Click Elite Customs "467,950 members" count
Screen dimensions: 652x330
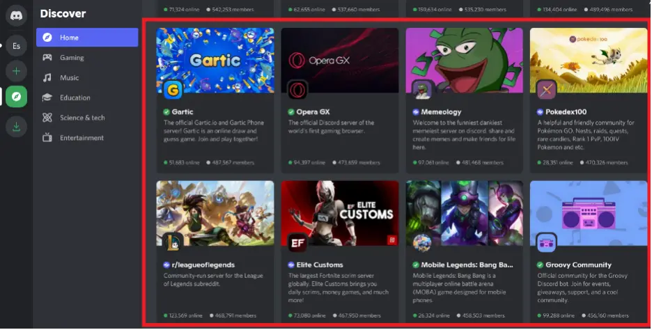[x=359, y=315]
